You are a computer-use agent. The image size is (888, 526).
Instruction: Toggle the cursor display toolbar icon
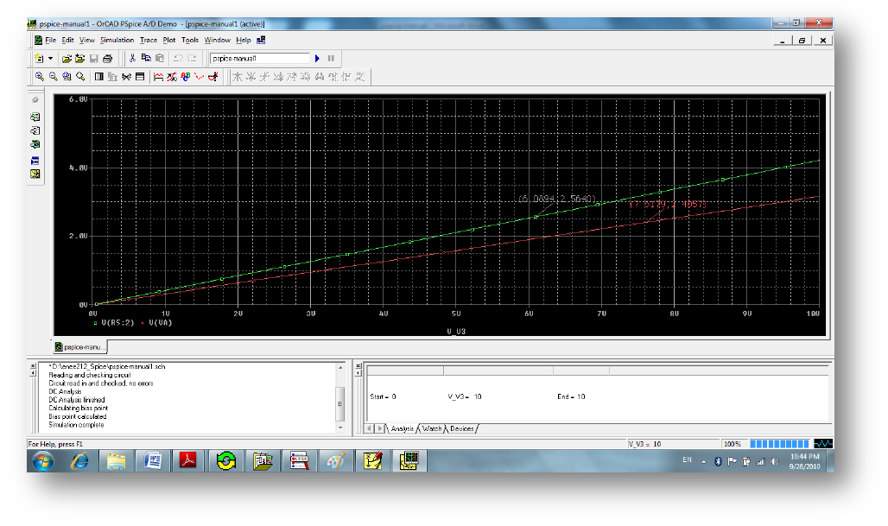click(212, 77)
